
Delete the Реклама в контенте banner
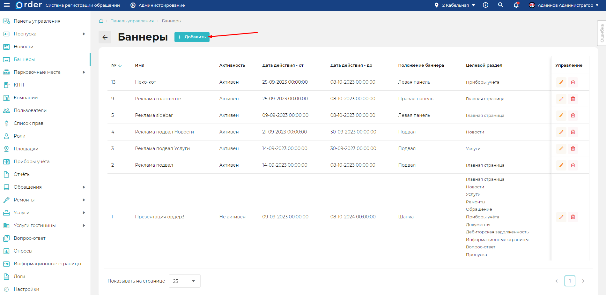(573, 99)
